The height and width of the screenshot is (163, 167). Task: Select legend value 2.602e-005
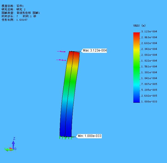[x=149, y=96]
